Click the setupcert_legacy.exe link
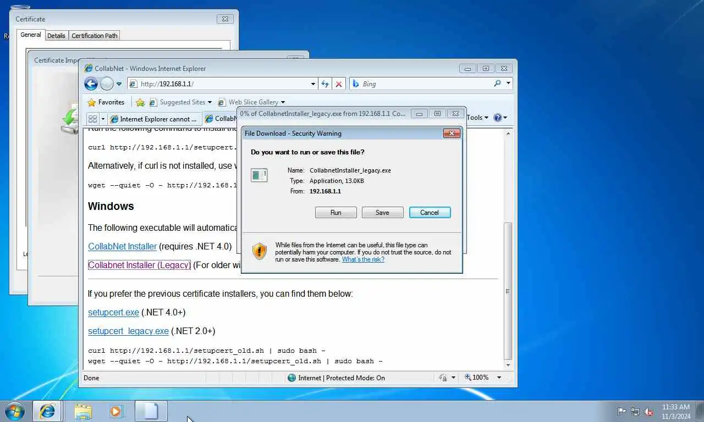704x422 pixels. click(128, 331)
